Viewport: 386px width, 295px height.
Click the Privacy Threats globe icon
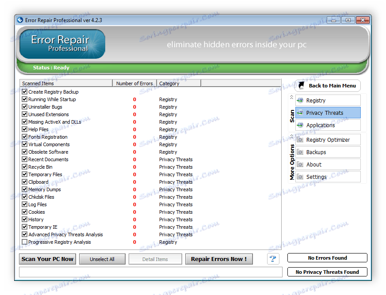pos(300,113)
